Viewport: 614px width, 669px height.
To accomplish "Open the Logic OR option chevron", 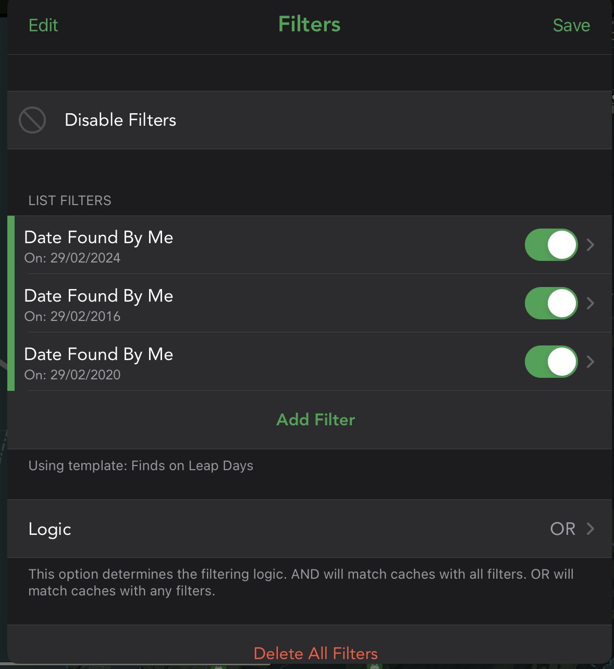I will coord(591,529).
